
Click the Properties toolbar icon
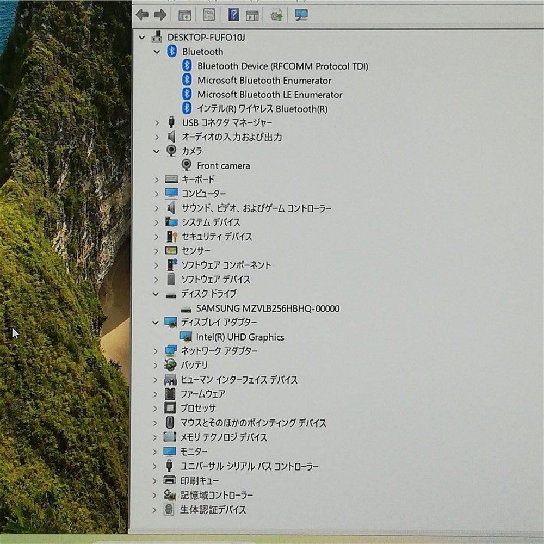coord(209,15)
